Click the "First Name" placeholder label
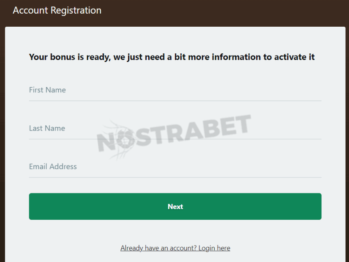 pos(47,90)
